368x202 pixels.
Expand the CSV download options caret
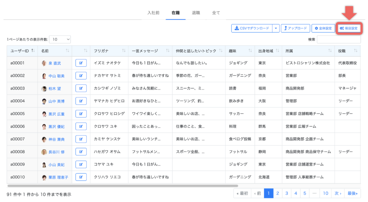(275, 28)
